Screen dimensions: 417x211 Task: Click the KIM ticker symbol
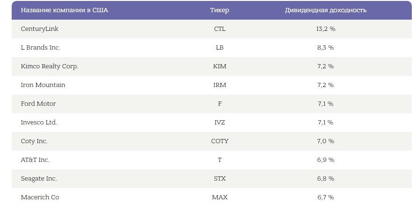point(219,66)
